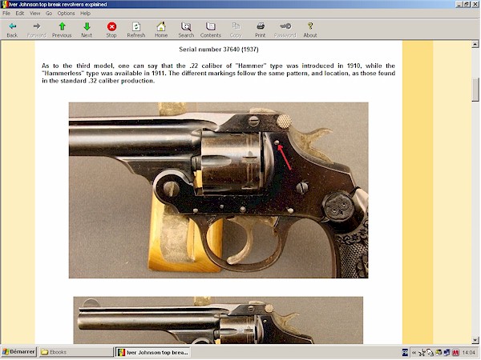The image size is (481, 360).
Task: Open the About dialog
Action: [x=310, y=30]
